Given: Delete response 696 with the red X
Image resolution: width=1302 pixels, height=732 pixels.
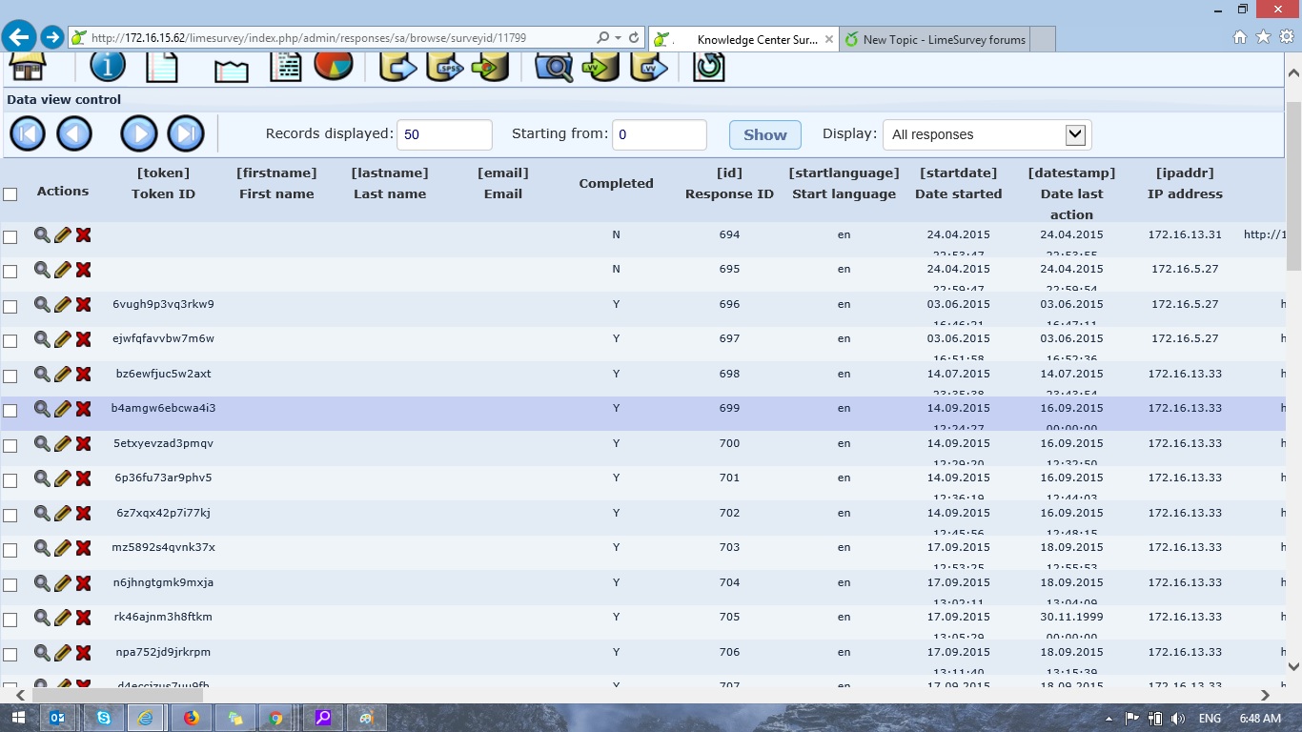Looking at the screenshot, I should (x=84, y=305).
